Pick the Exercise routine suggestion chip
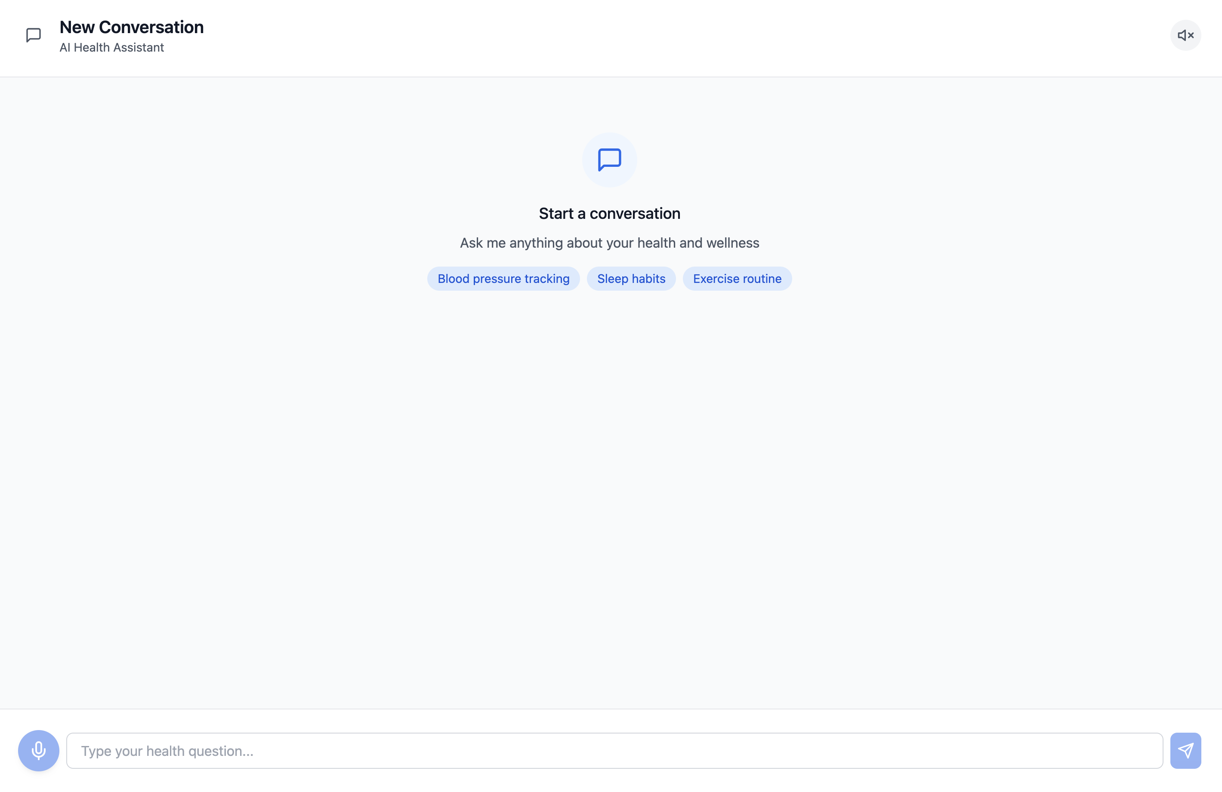 (x=737, y=279)
